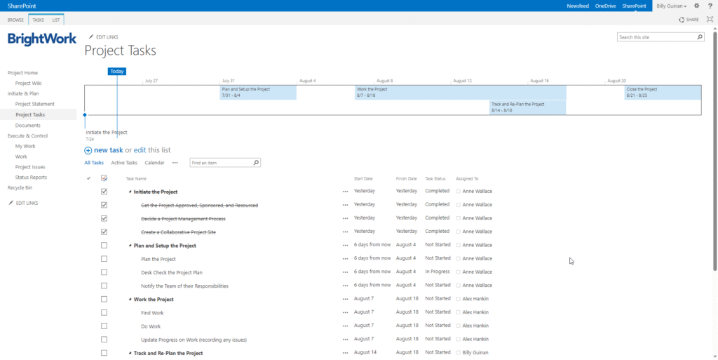Open ellipsis menu for Plan the Project
This screenshot has height=360, width=718.
345,259
